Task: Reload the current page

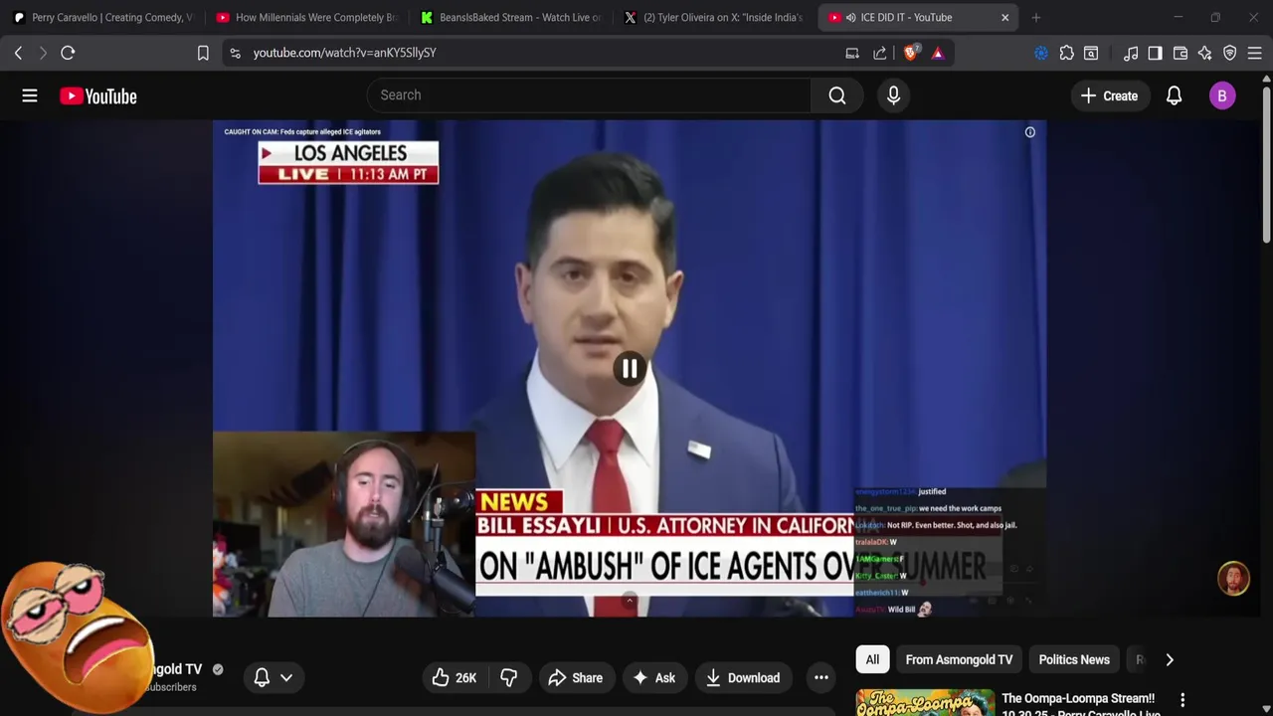Action: click(x=68, y=53)
